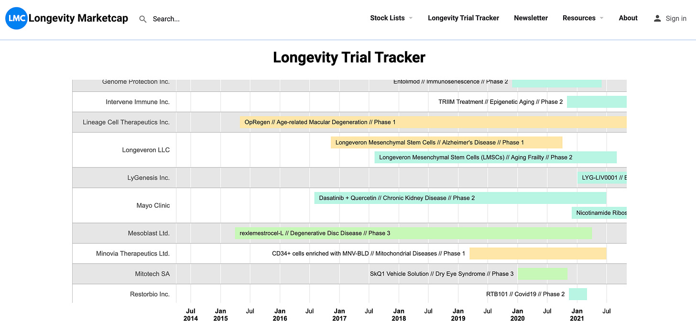
Task: Click the Jan 2016 axis label
Action: click(280, 314)
